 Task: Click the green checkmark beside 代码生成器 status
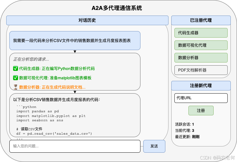pos(16,68)
